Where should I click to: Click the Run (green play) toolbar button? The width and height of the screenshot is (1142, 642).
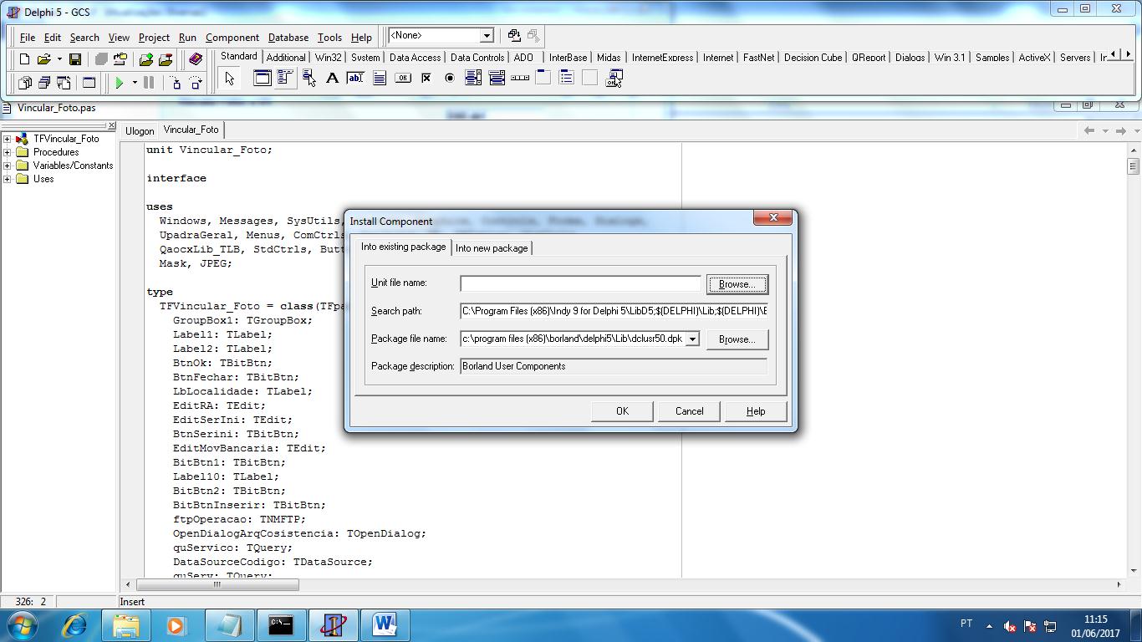pos(120,83)
